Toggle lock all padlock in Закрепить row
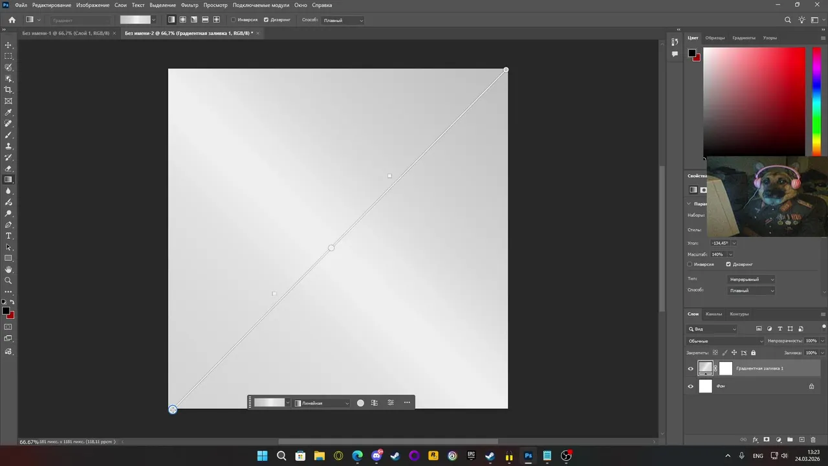 coord(753,353)
